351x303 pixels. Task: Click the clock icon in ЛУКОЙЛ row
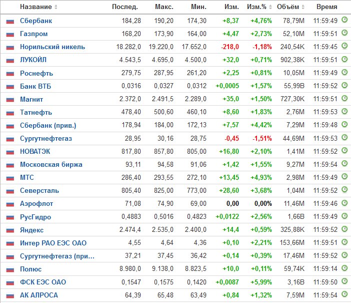click(x=344, y=59)
